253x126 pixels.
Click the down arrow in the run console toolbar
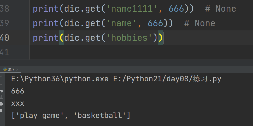pos(1,84)
